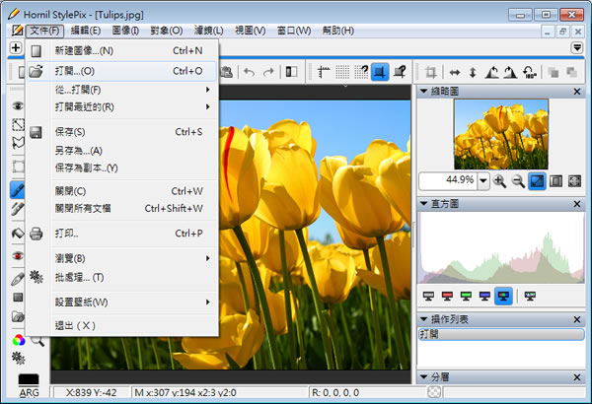This screenshot has width=592, height=404.
Task: Choose 另存為...(A) in the file menu
Action: [122, 151]
